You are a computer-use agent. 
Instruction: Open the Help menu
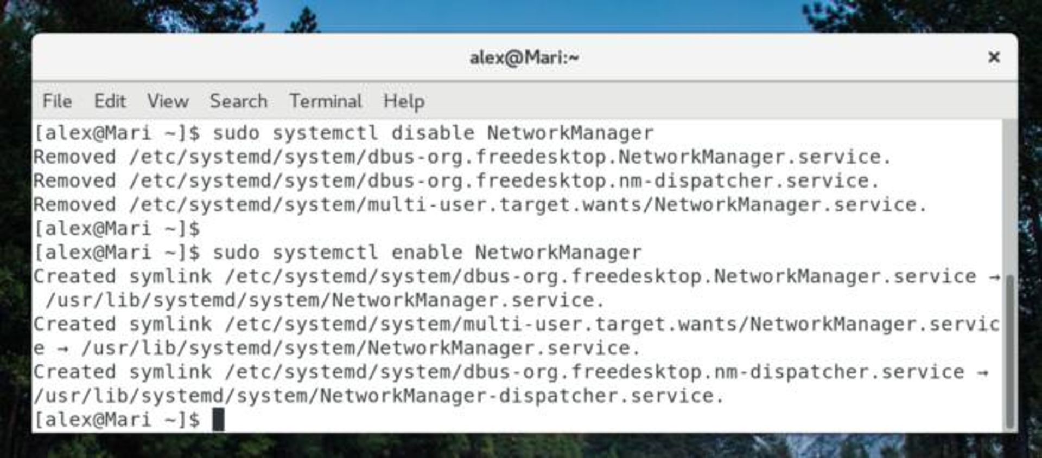[403, 101]
